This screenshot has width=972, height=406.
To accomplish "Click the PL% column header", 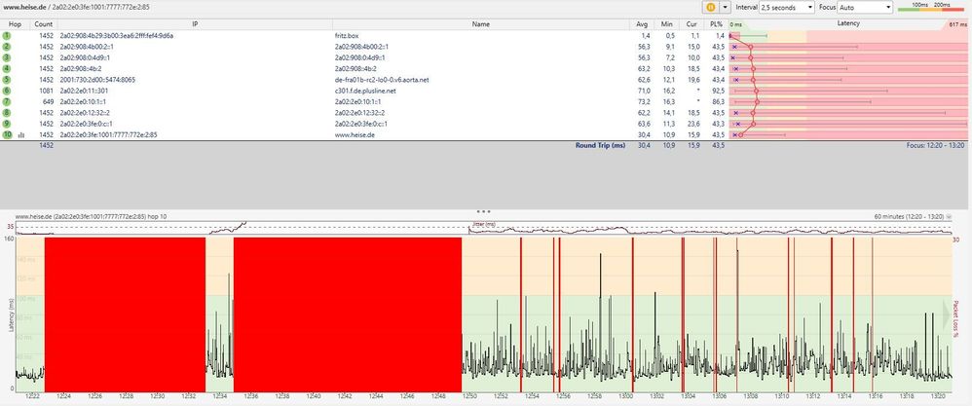I will coord(717,24).
